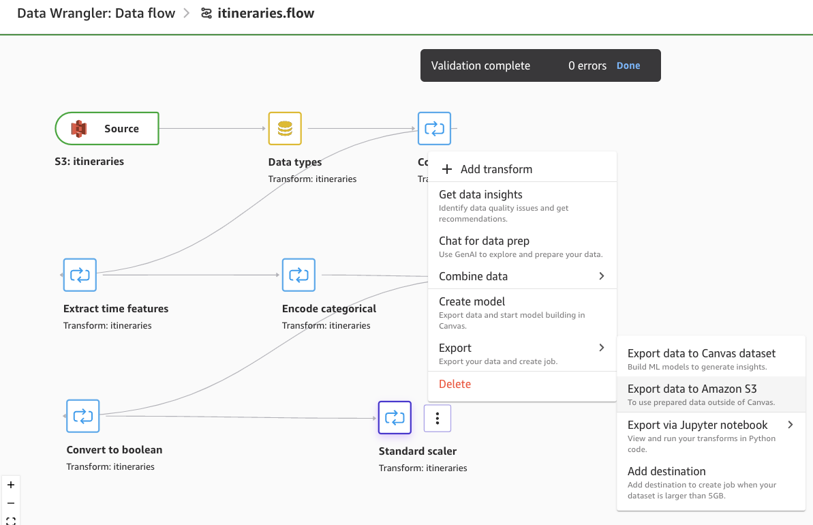This screenshot has height=525, width=813.
Task: Click Transform: itineraries under Encode categorical
Action: coord(326,326)
